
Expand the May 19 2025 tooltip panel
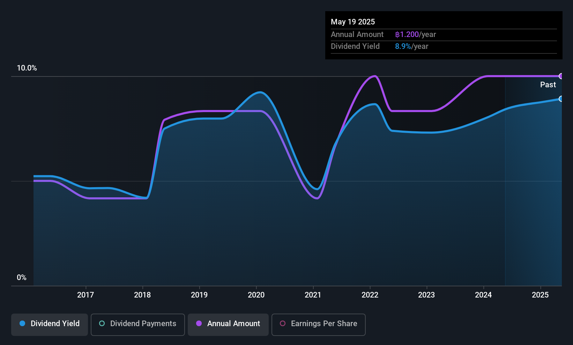pyautogui.click(x=443, y=35)
